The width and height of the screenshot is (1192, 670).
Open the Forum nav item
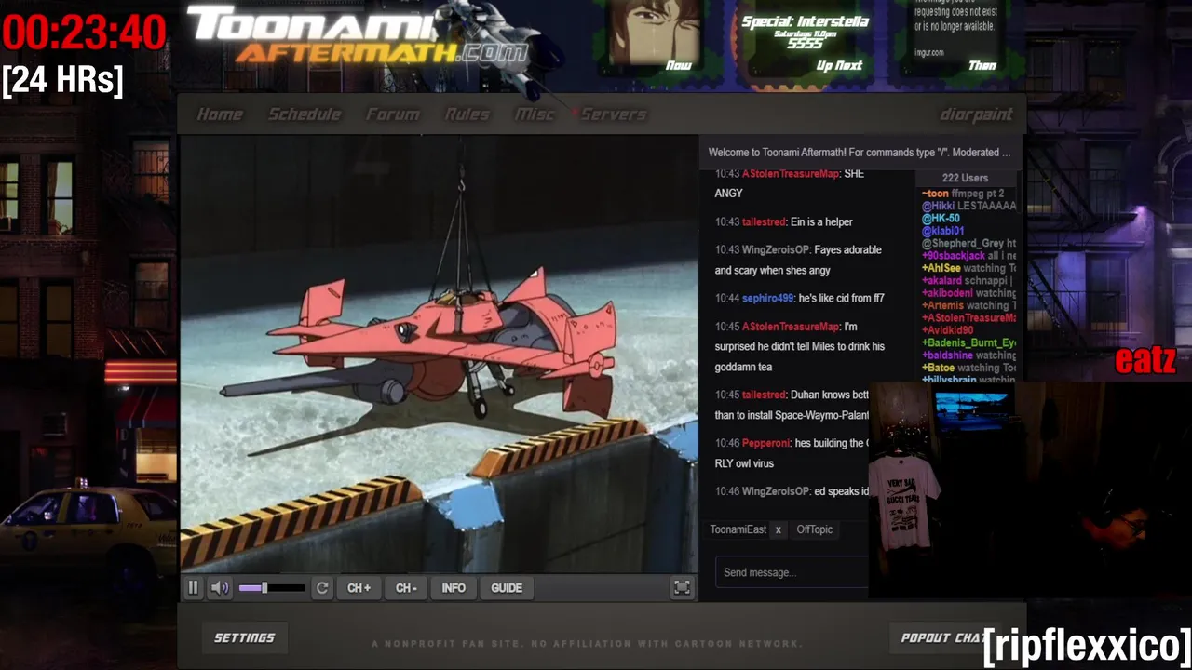tap(392, 114)
